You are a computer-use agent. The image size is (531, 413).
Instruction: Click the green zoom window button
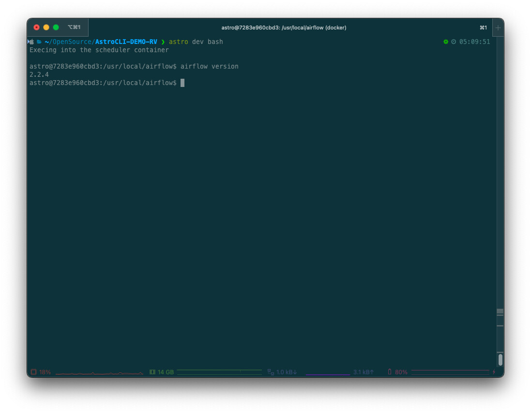(56, 28)
